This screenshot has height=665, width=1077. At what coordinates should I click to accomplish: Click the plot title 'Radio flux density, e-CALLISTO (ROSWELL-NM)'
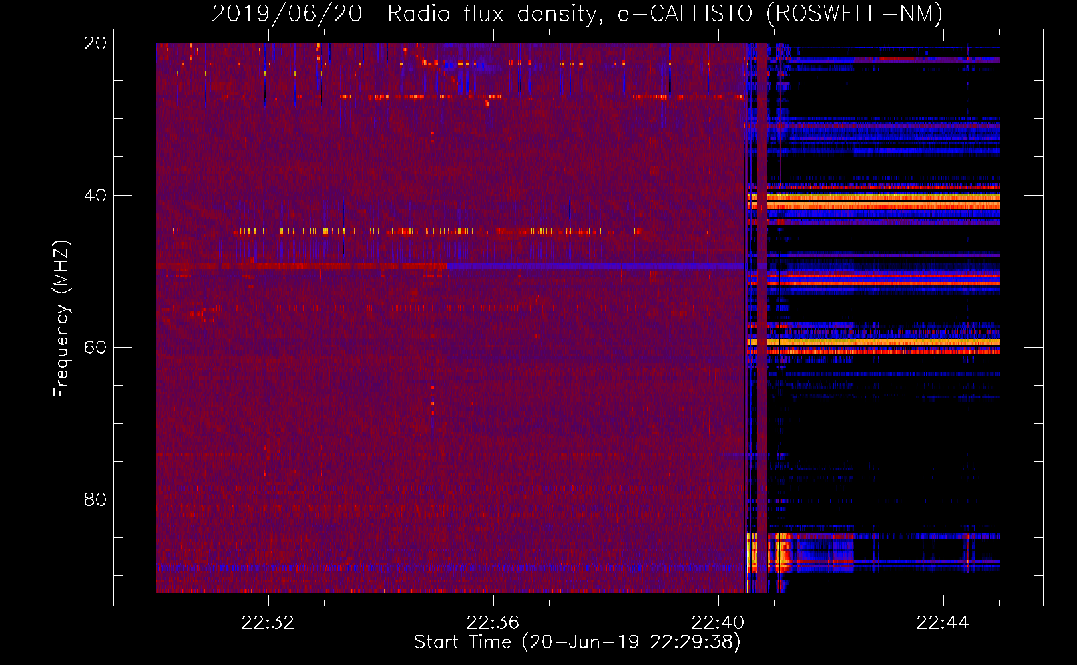665,13
